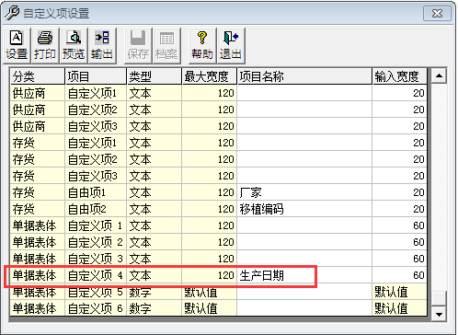The image size is (458, 335).
Task: Select the 生产日期 project name cell
Action: click(x=304, y=275)
